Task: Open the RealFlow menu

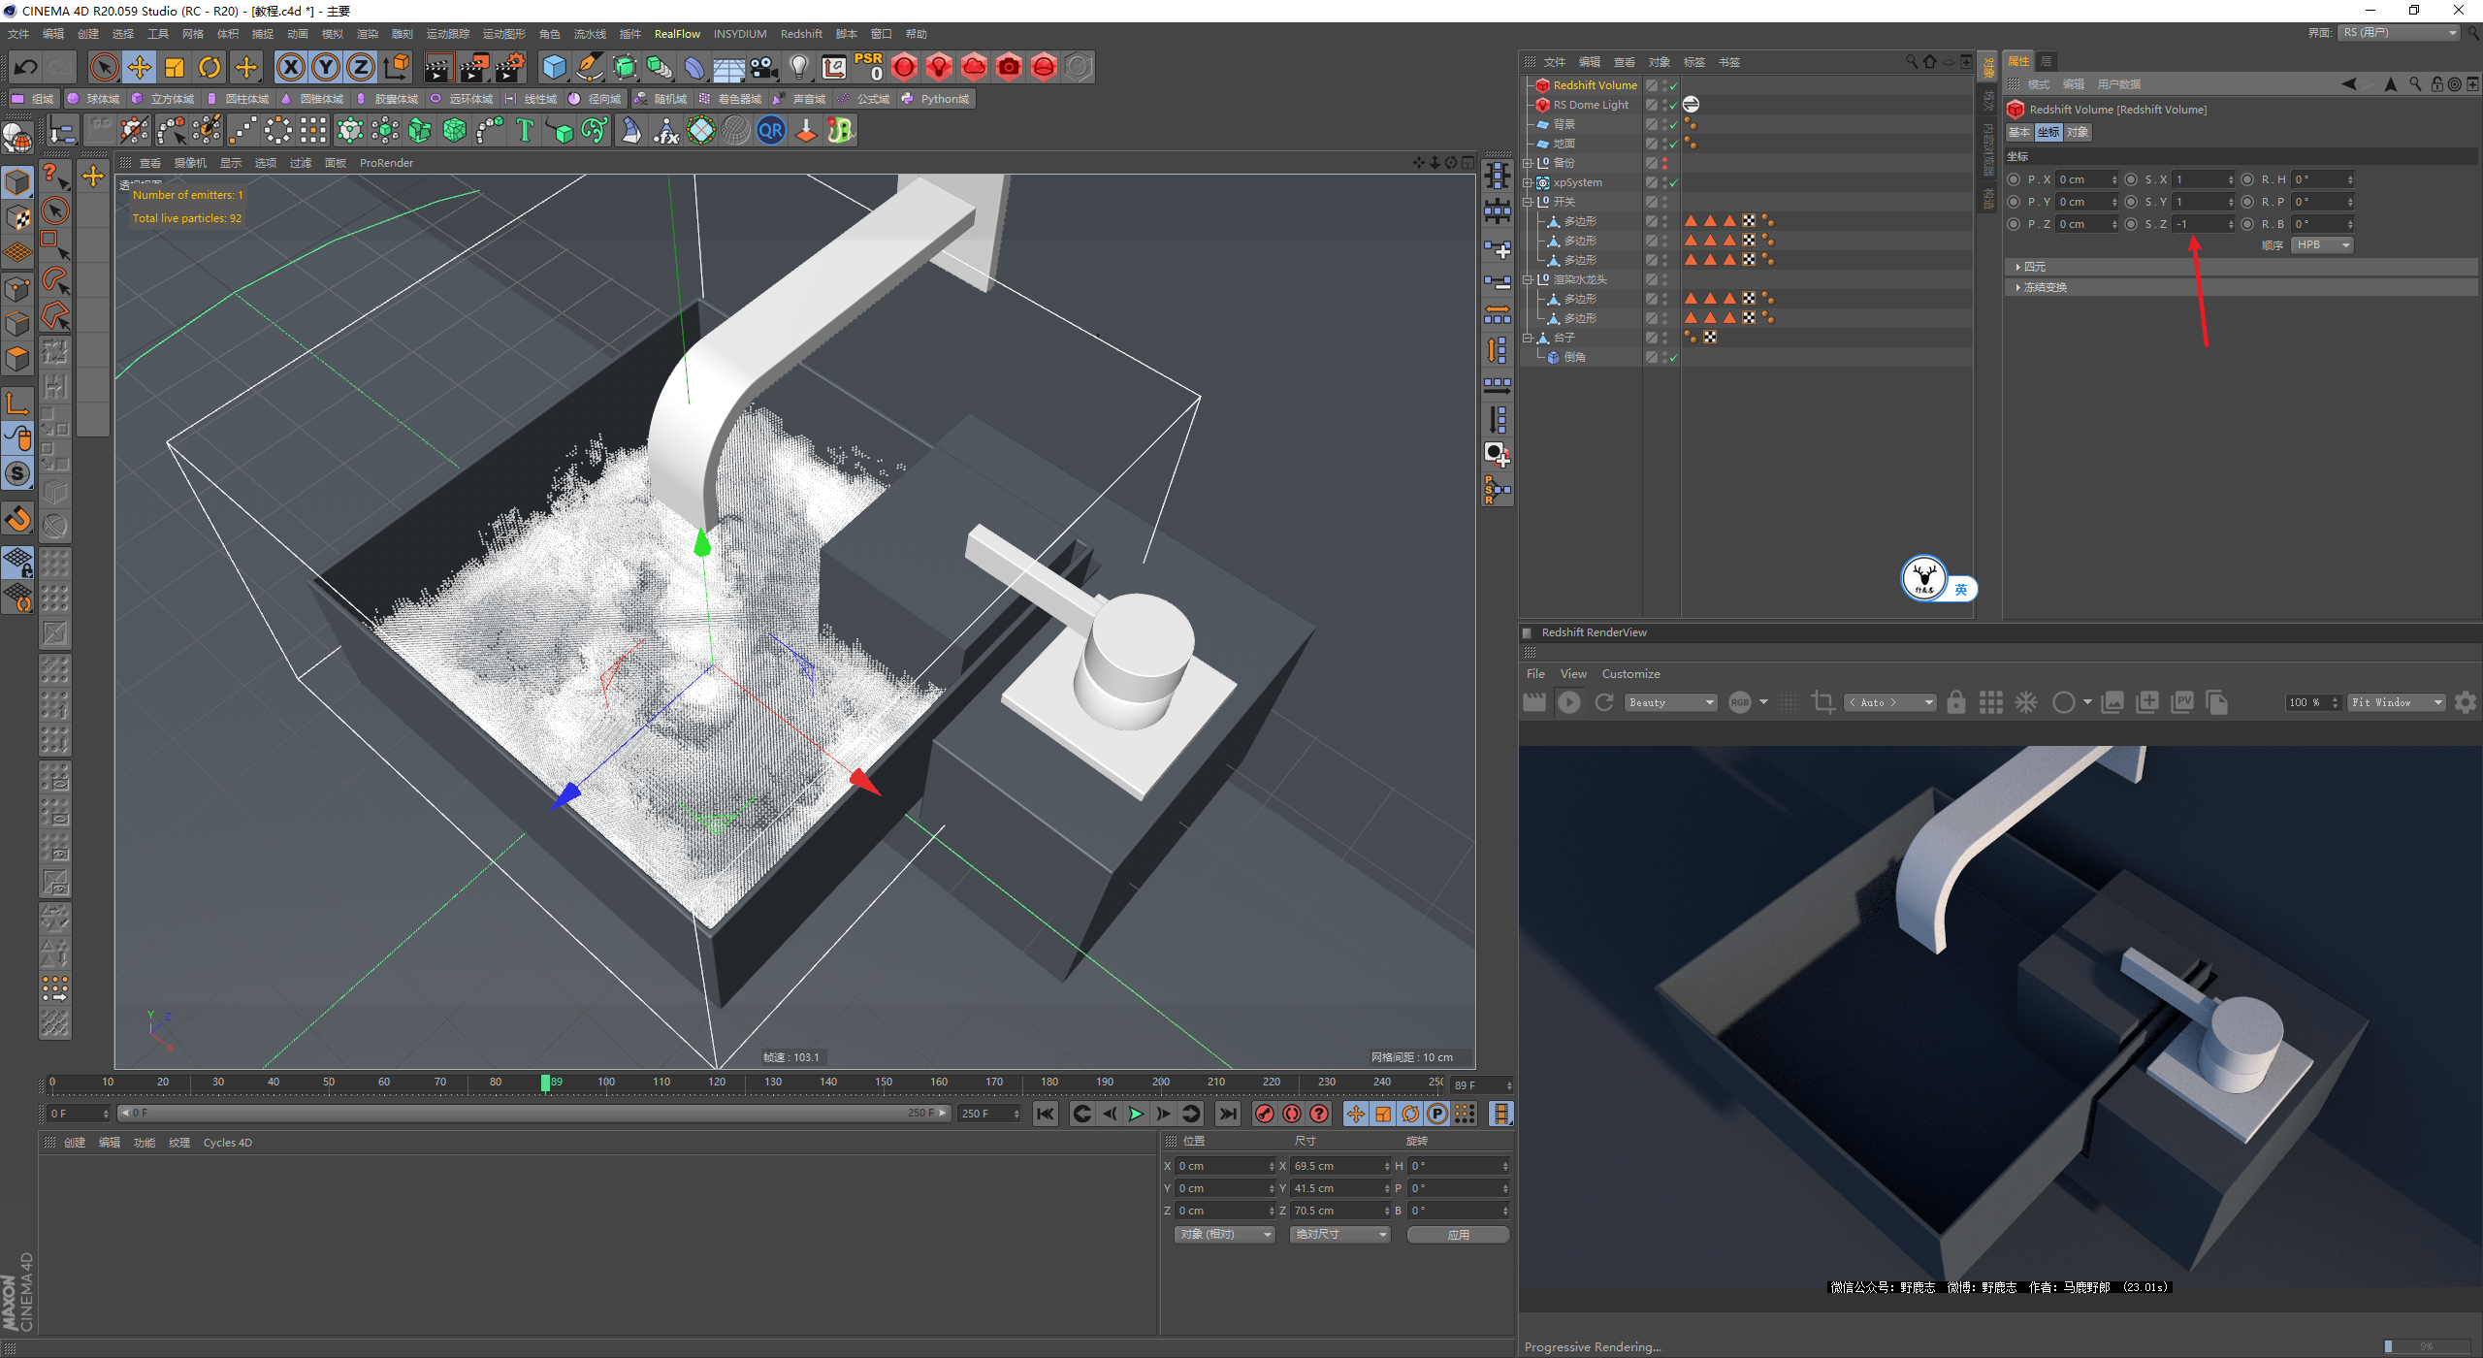Action: tap(676, 34)
